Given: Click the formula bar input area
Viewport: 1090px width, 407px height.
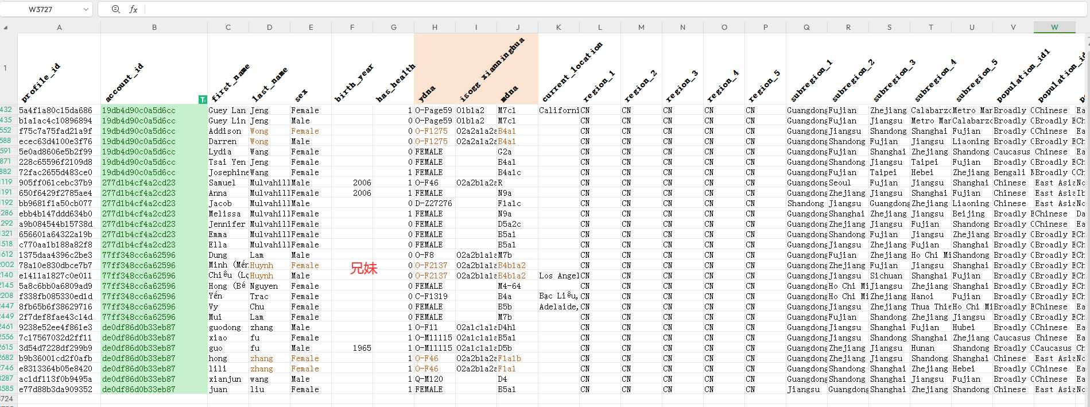Looking at the screenshot, I should 574,9.
